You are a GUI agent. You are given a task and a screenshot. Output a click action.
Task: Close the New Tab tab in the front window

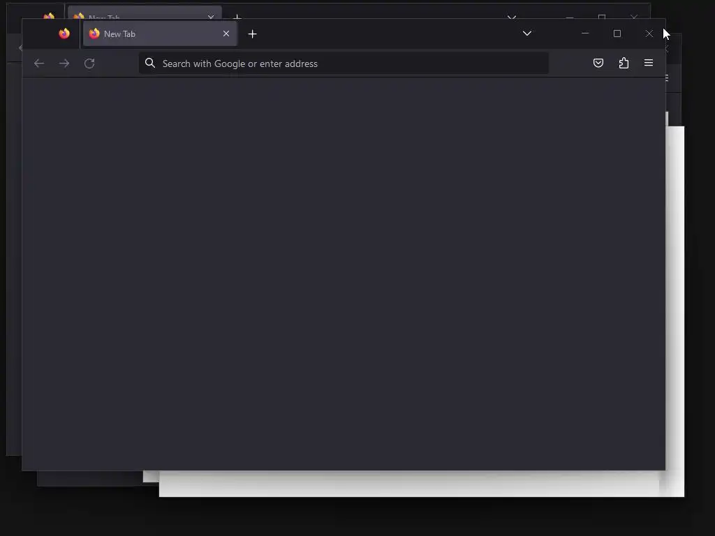point(226,33)
